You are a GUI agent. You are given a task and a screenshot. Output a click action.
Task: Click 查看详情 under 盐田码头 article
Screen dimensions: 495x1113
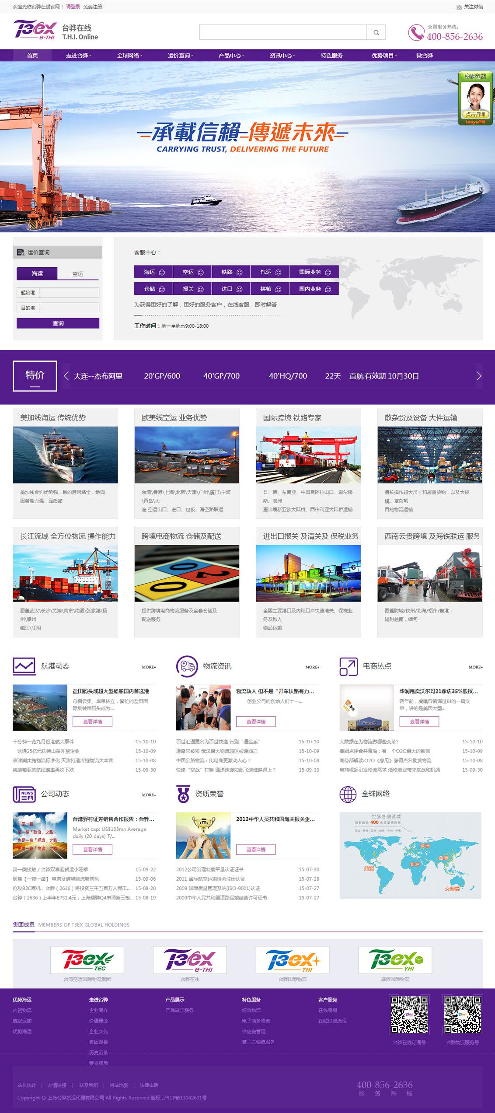[x=93, y=722]
